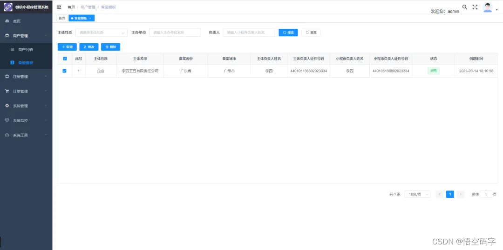Click the 企业 cell in the table

[101, 71]
